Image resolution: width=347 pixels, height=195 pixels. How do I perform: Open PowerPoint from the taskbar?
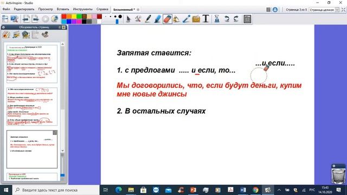click(x=193, y=190)
